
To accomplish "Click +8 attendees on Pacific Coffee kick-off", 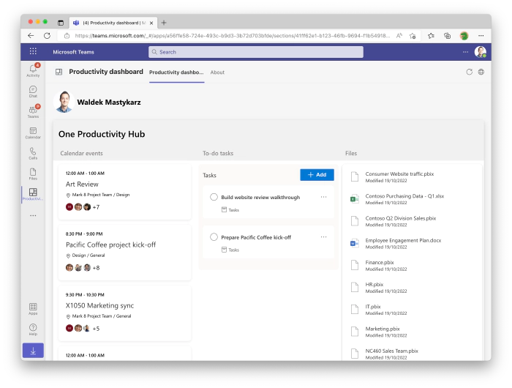I will pos(96,268).
